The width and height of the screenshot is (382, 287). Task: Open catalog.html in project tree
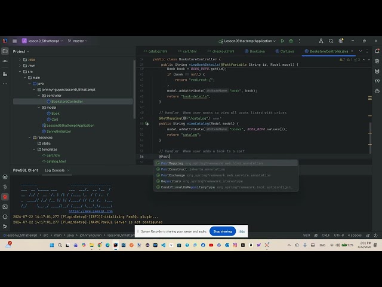click(56, 161)
